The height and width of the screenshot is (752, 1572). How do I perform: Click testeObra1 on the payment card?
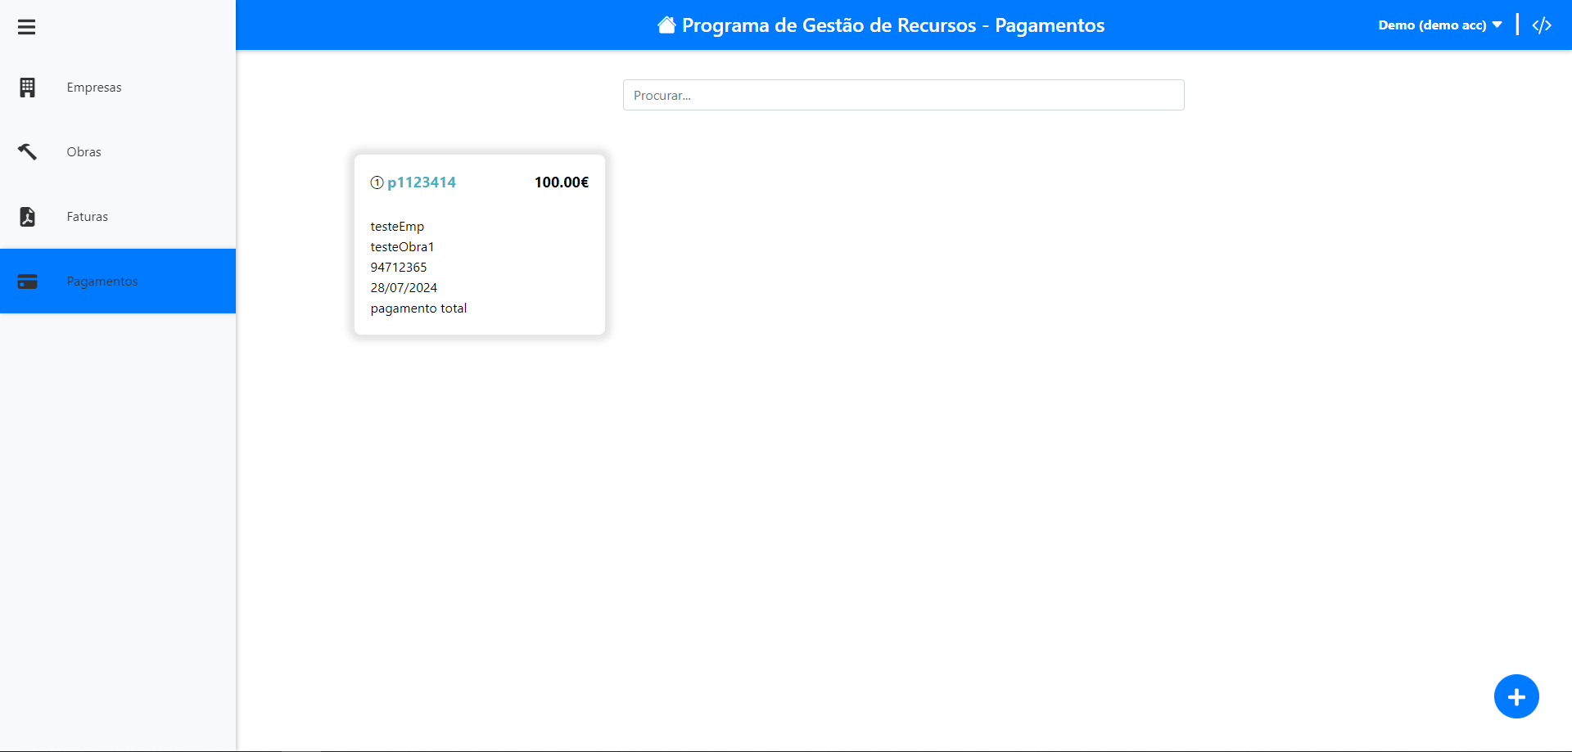[x=402, y=247]
